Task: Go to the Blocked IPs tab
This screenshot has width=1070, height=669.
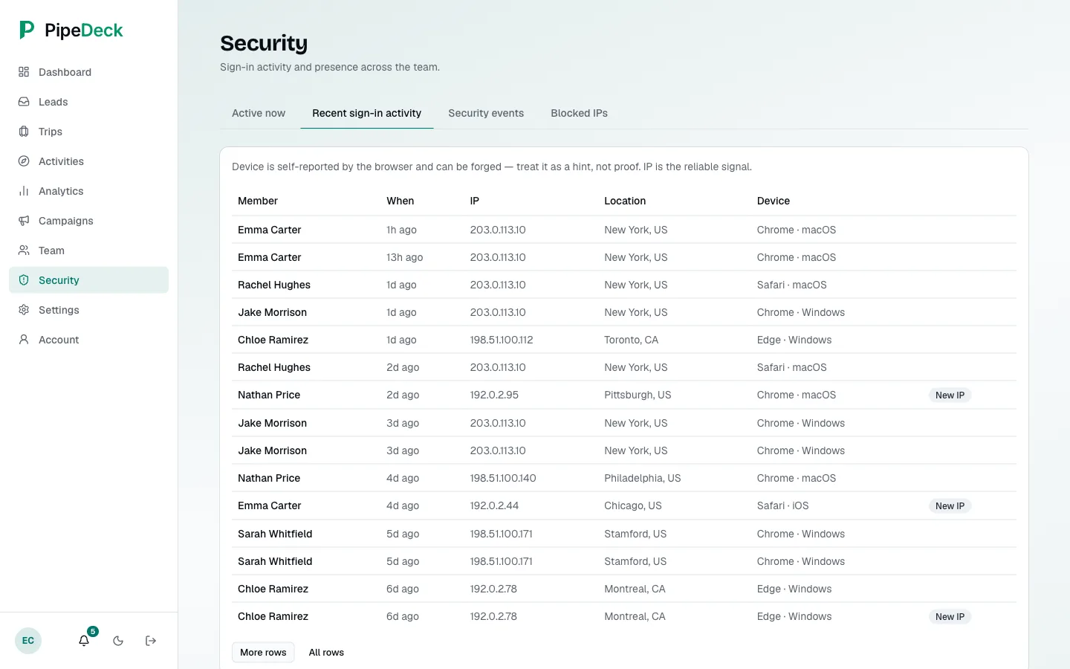Action: (579, 113)
